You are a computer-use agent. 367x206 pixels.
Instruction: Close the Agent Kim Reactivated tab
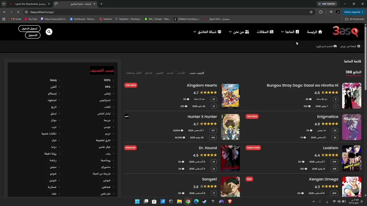[x=49, y=4]
